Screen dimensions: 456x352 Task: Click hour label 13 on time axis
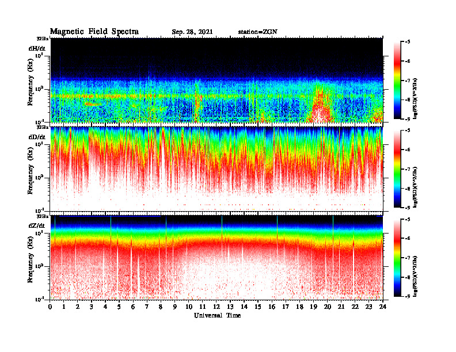pyautogui.click(x=230, y=307)
